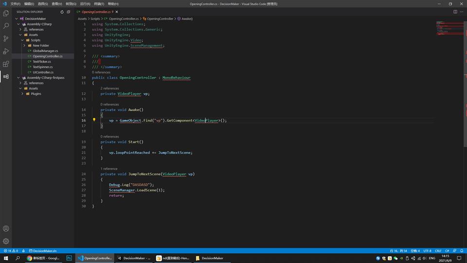Select C# language mode in status bar
467x263 pixels.
(x=447, y=251)
